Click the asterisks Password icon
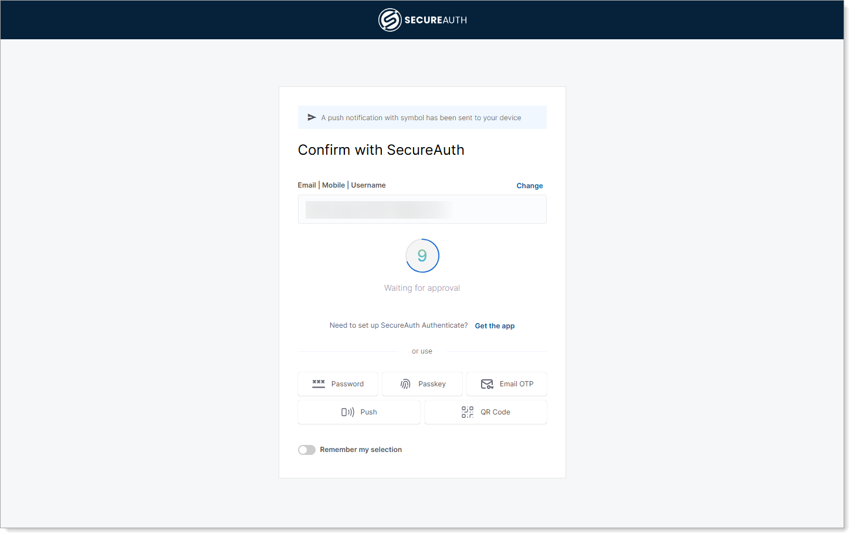This screenshot has height=537, width=853. click(319, 384)
